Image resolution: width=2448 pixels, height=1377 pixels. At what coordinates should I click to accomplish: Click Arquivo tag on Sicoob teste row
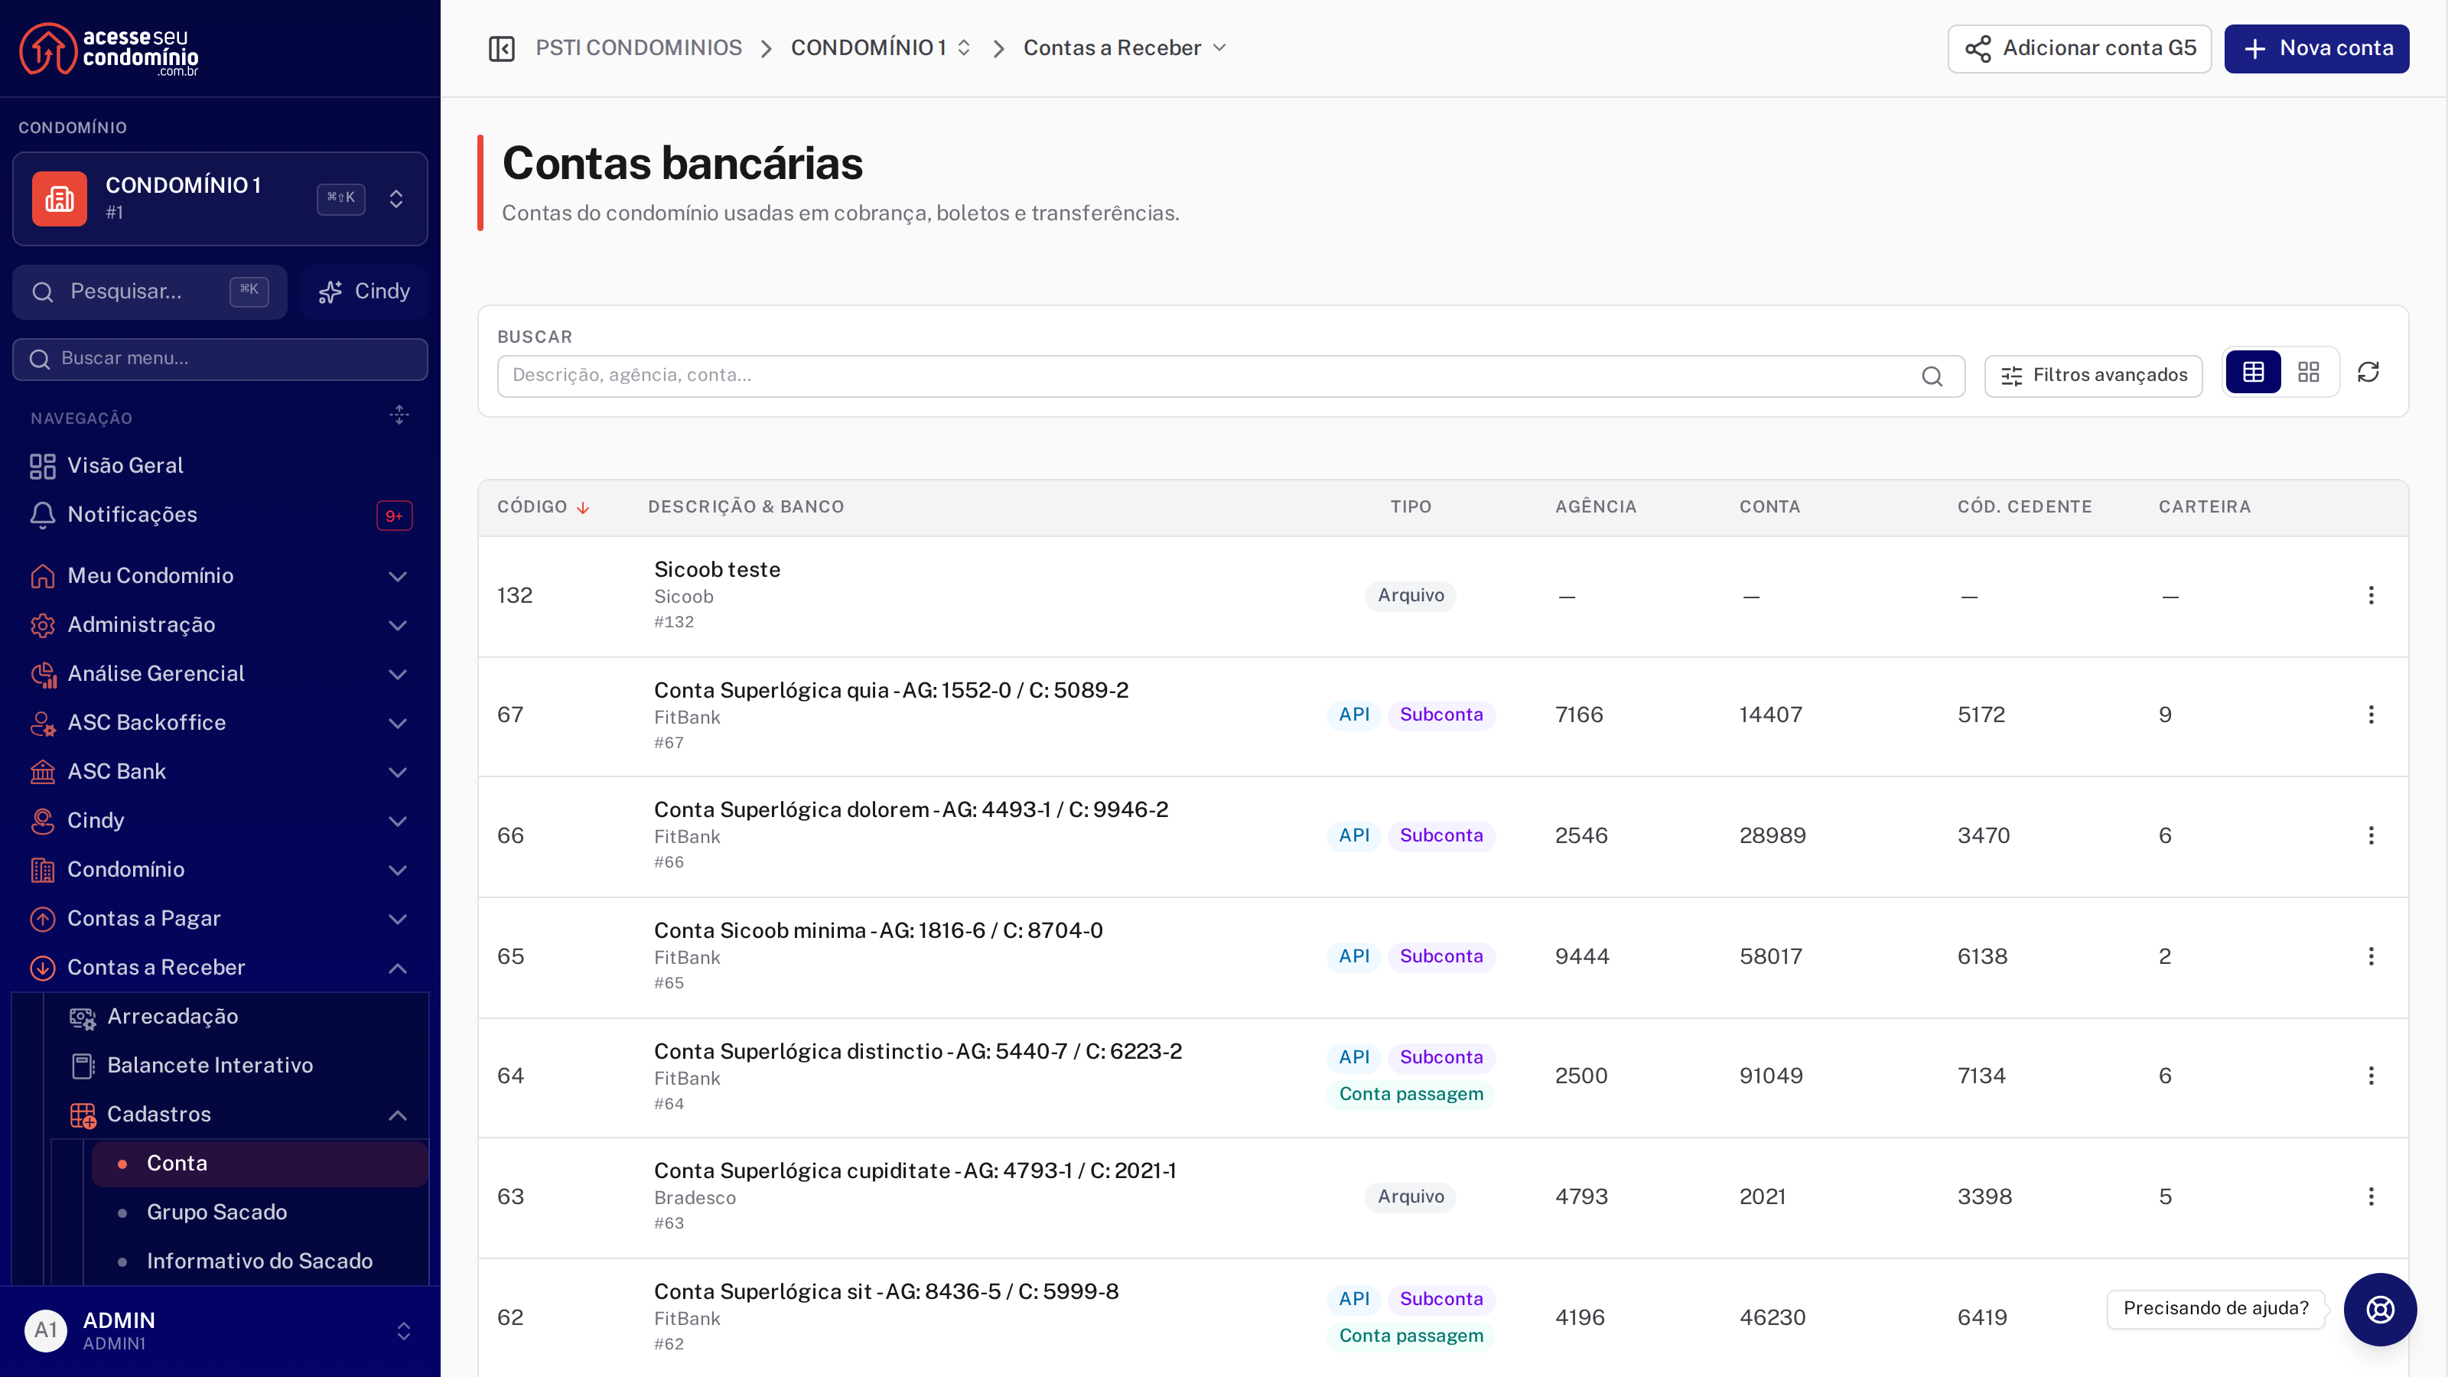(1410, 596)
